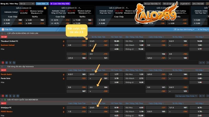Click the (54 / 54) Giải league filter
This screenshot has width=209, height=117.
198,4
